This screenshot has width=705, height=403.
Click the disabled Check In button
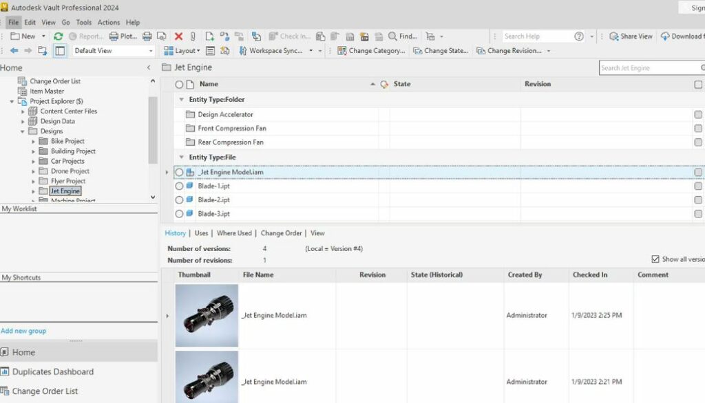(x=289, y=36)
